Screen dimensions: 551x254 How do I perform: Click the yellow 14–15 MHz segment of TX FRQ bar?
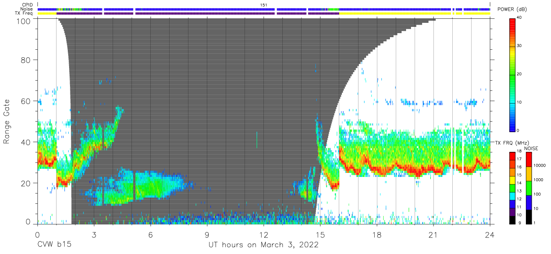click(513, 180)
